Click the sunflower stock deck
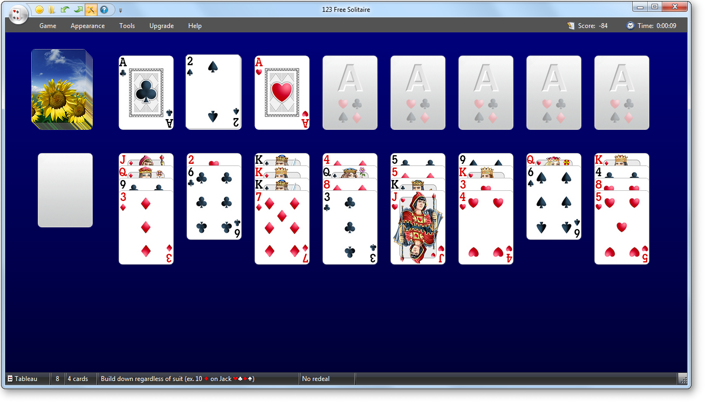 (x=60, y=89)
